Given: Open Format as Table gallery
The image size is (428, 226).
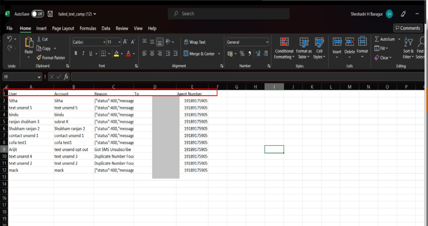Looking at the screenshot, I should (303, 48).
